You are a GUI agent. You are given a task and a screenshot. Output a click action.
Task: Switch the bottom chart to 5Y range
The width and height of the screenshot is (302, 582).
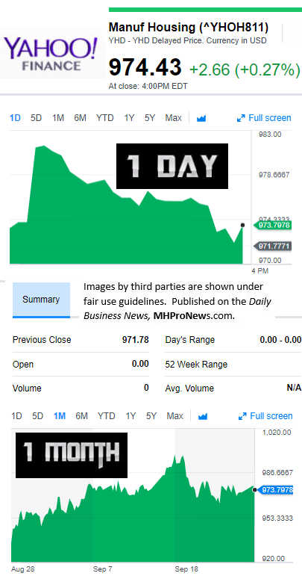(151, 415)
